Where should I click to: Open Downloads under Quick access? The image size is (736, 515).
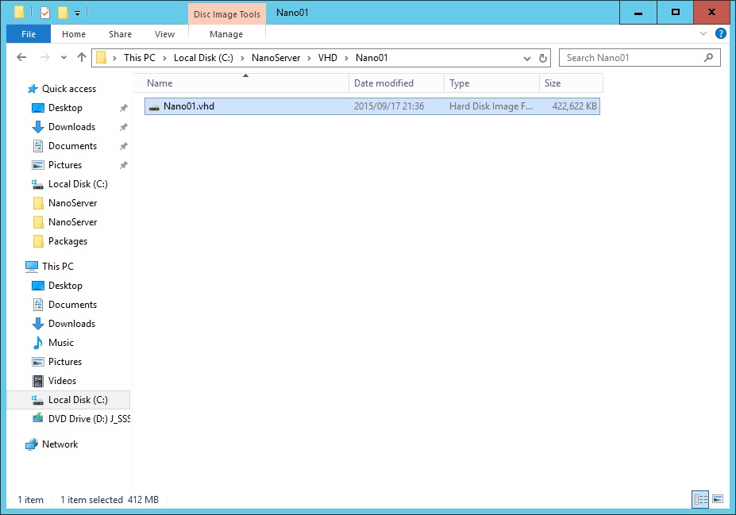(x=71, y=127)
